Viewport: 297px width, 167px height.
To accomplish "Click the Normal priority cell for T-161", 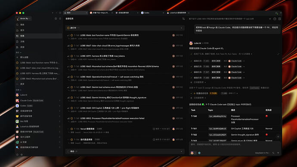I will pos(269,129).
